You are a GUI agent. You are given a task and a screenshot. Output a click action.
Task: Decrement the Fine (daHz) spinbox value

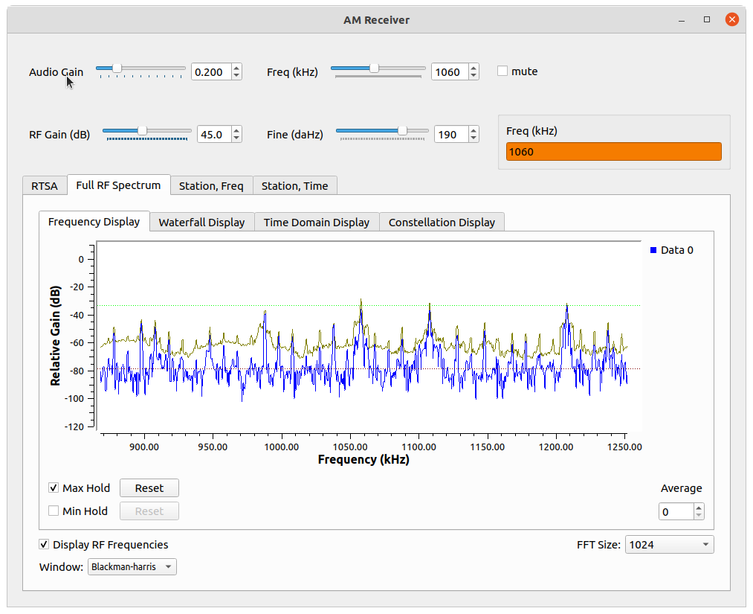tap(474, 138)
